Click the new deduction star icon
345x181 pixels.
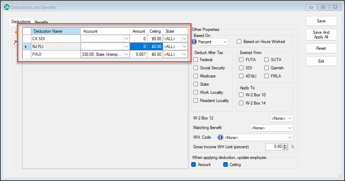(x=16, y=32)
